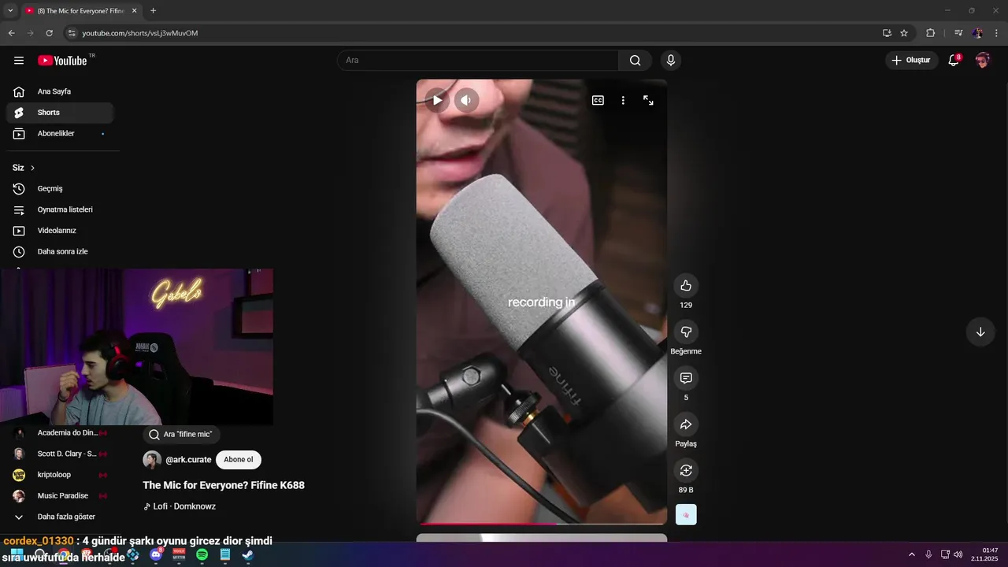The height and width of the screenshot is (567, 1008).
Task: Click the YouTube logo
Action: (x=62, y=61)
